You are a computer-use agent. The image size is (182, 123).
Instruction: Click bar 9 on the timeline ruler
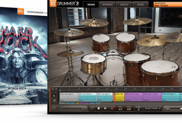[x=79, y=89]
